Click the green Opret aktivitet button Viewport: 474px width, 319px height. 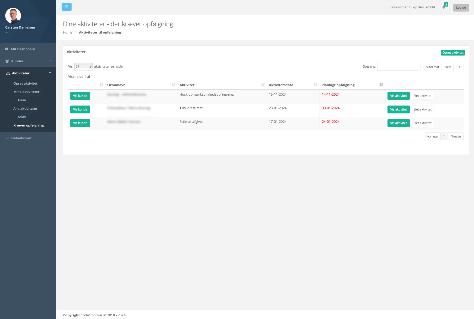point(453,52)
